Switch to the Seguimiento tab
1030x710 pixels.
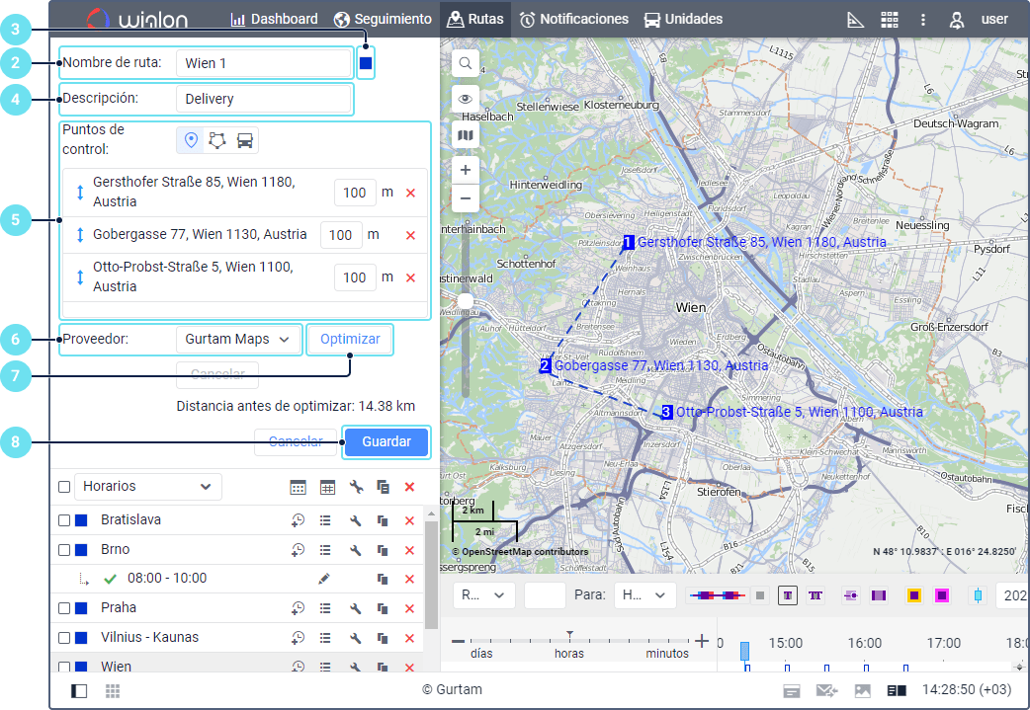click(x=383, y=19)
